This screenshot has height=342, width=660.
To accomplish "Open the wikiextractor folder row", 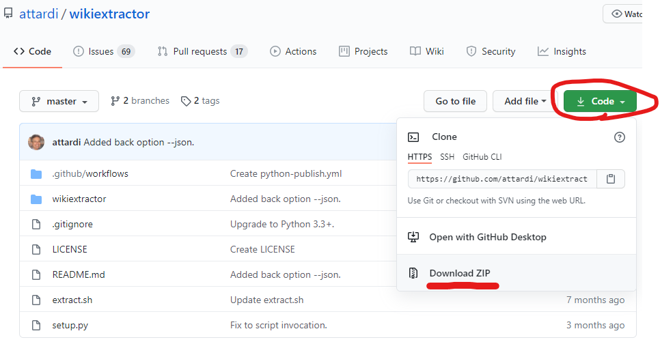I will pos(79,199).
